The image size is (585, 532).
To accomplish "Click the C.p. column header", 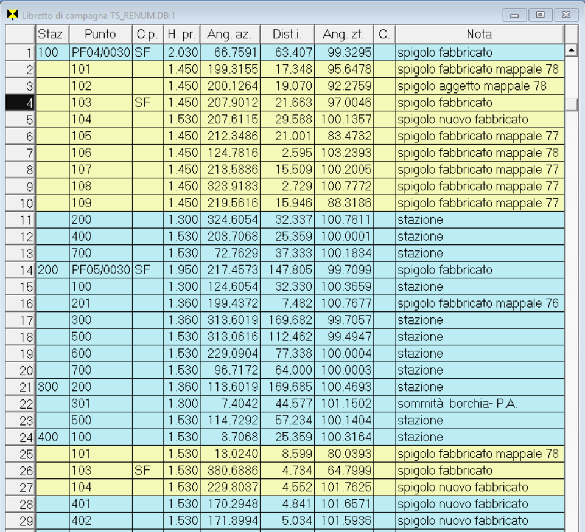I will click(x=148, y=34).
